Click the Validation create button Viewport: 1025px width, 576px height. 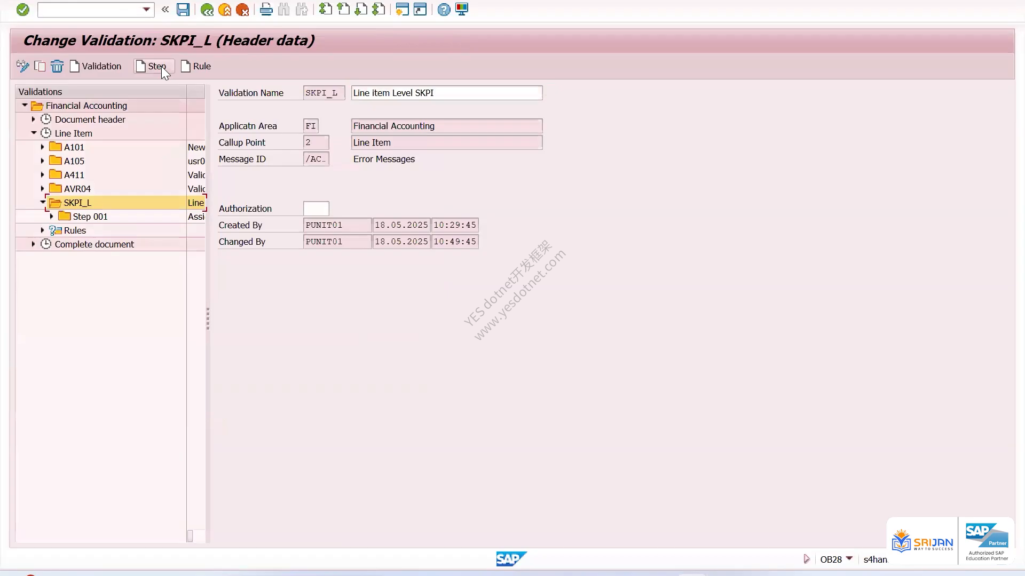(96, 66)
